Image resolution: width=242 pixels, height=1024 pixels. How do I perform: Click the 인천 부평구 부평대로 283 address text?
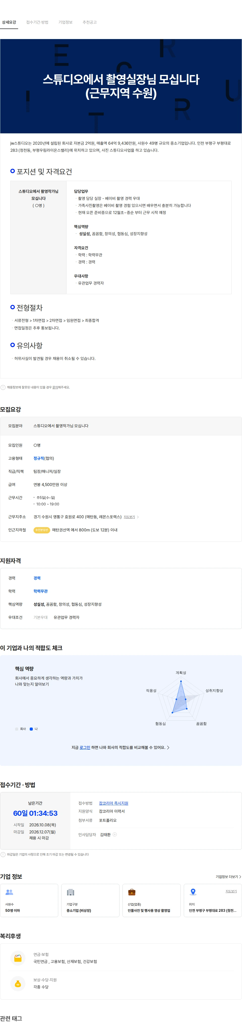pos(212,910)
